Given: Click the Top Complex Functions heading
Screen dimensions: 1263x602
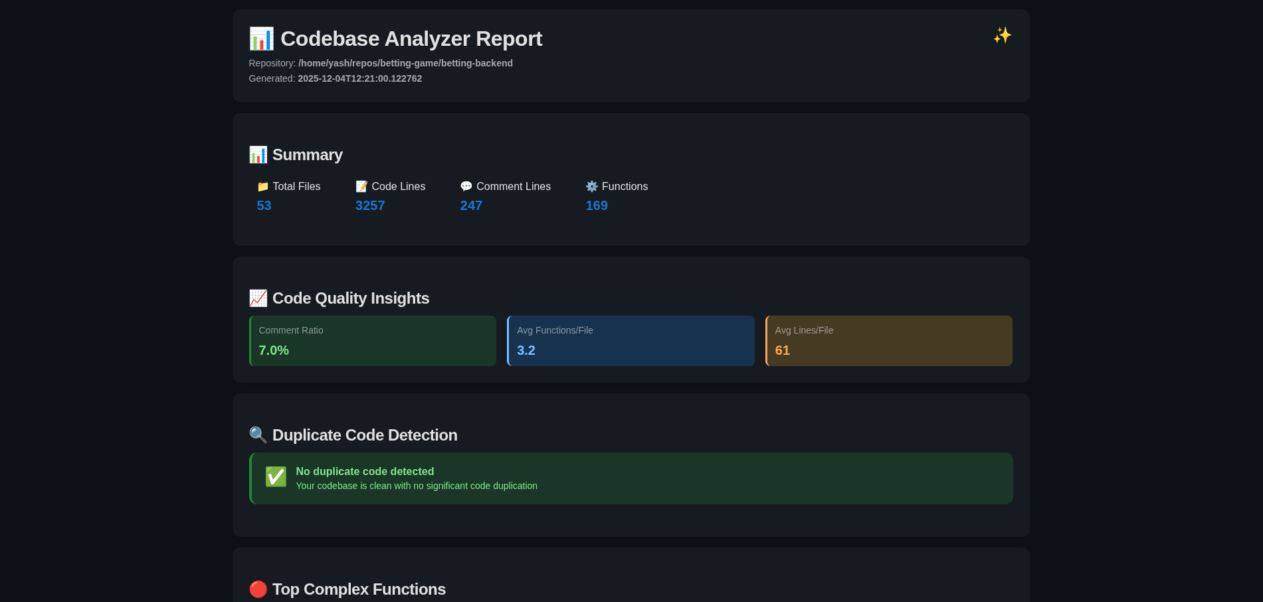Looking at the screenshot, I should coord(359,589).
